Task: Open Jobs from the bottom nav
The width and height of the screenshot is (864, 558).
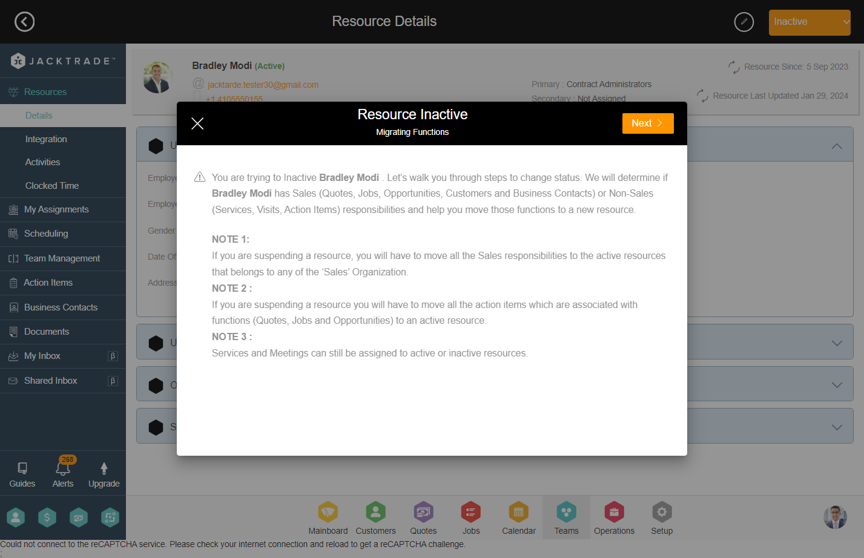Action: tap(471, 519)
